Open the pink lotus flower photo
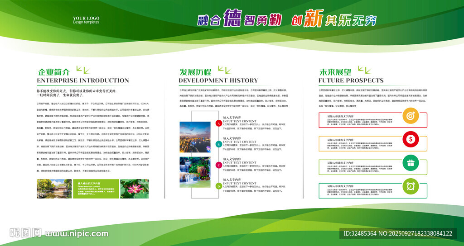The image size is (464, 246). 134,189
